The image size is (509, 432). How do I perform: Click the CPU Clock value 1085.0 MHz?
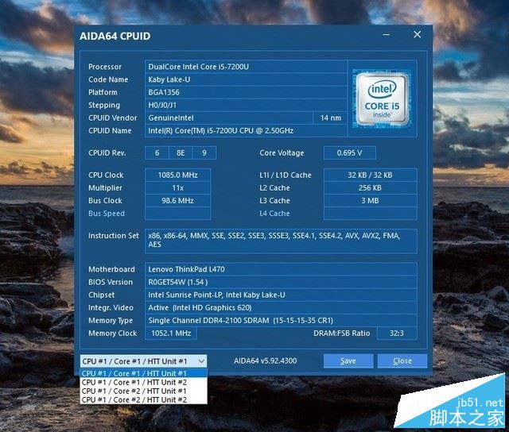tap(177, 175)
